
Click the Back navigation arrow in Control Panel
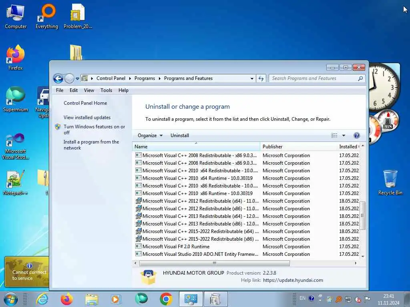coord(58,78)
